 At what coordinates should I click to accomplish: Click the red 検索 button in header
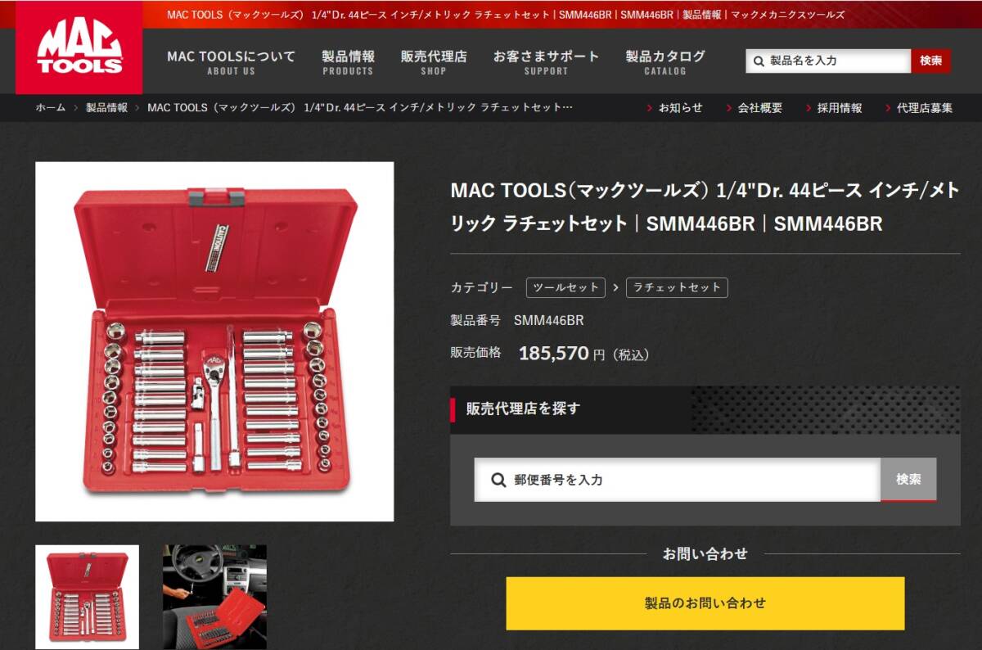930,61
